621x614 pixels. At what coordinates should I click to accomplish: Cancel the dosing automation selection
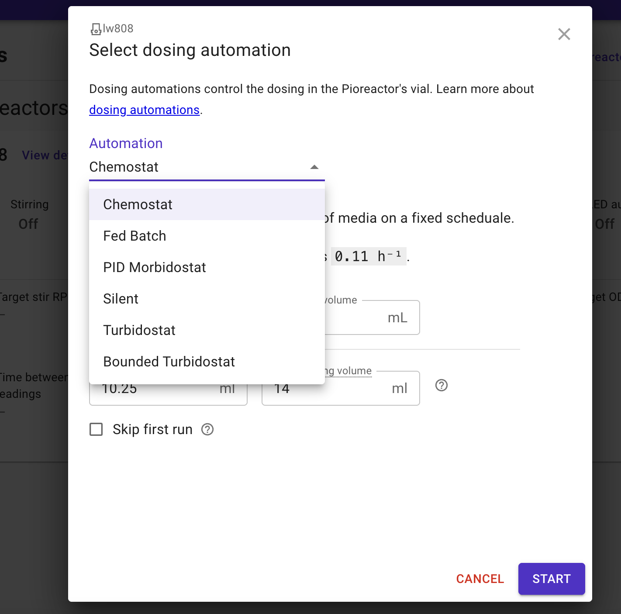(x=480, y=579)
